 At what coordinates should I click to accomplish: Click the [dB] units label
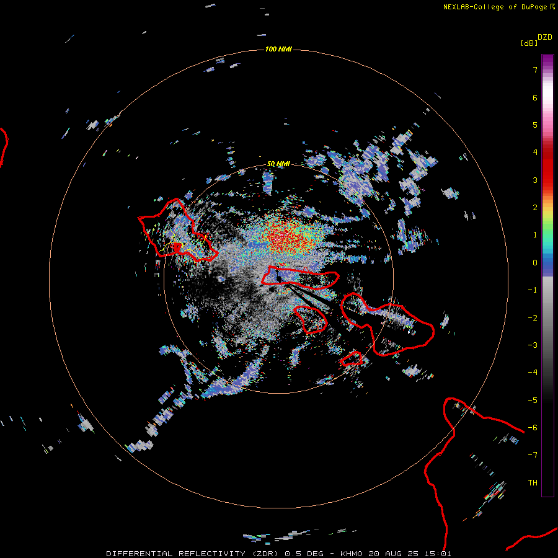coord(529,43)
